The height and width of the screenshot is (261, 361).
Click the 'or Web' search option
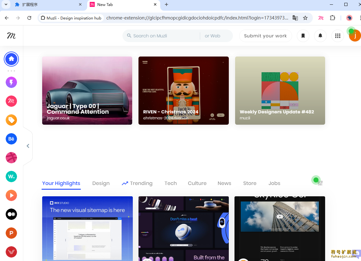click(212, 35)
